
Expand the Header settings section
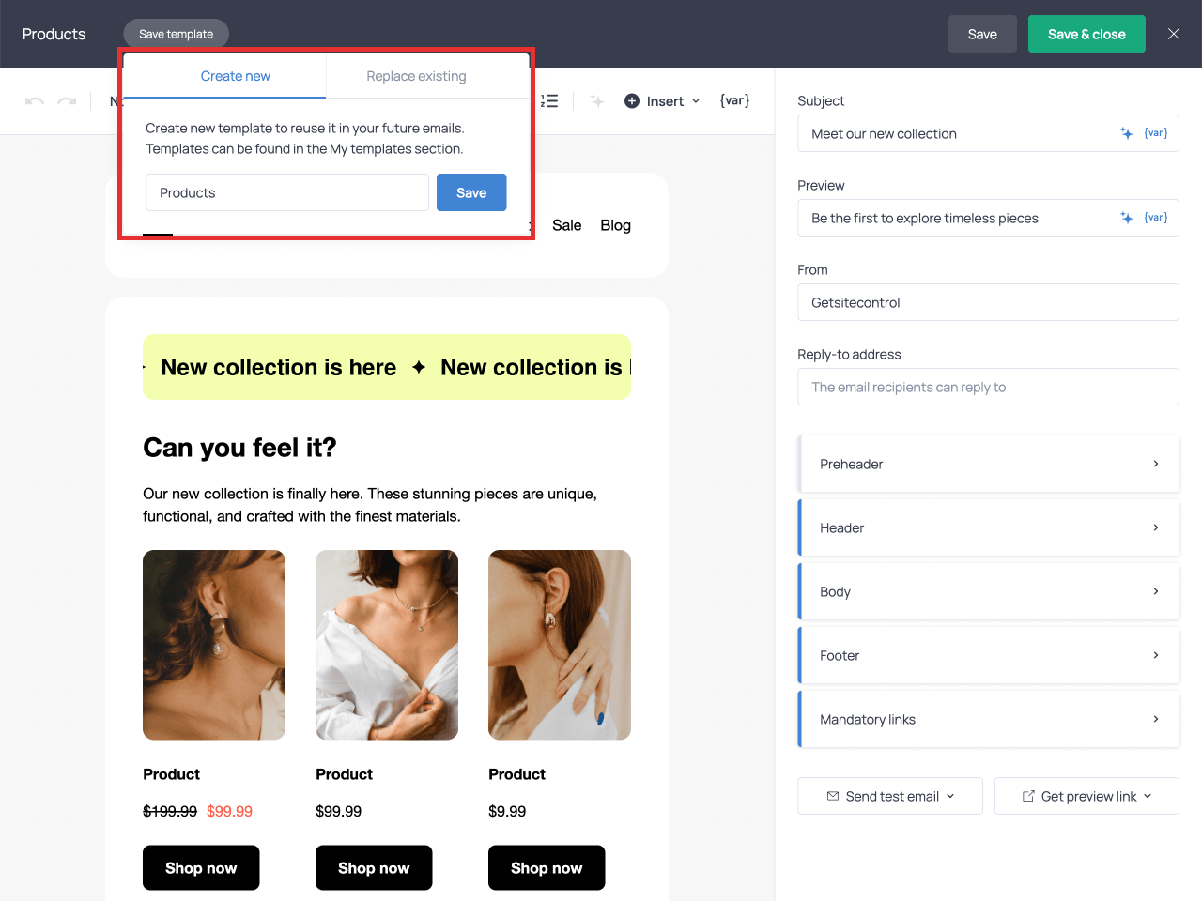pyautogui.click(x=989, y=527)
